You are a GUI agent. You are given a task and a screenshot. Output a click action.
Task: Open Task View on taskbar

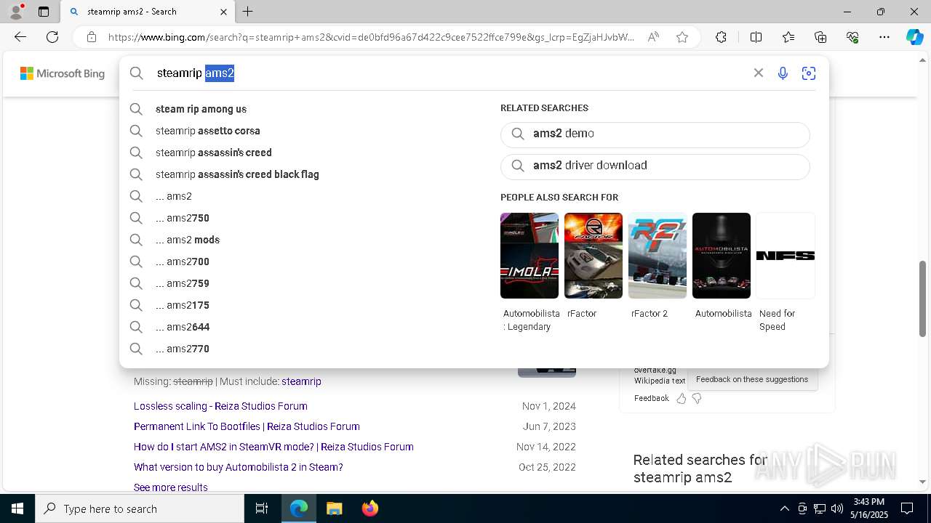[x=262, y=508]
